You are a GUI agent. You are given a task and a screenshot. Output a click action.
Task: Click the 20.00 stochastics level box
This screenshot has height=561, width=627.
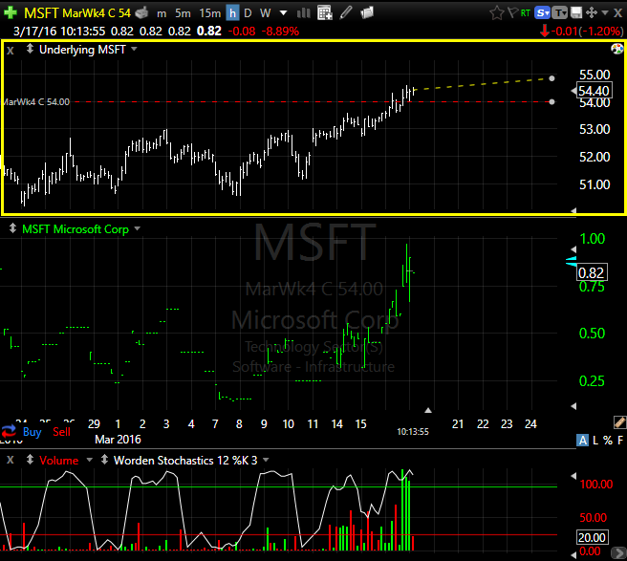592,537
